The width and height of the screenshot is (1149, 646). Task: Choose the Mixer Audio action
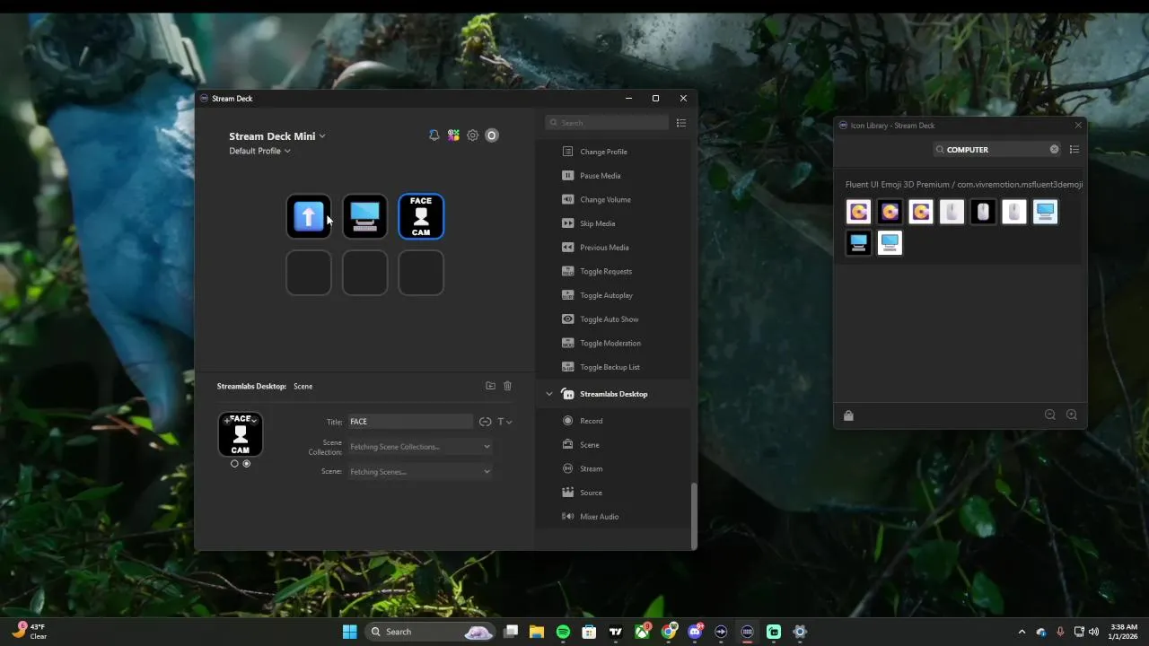pos(599,517)
